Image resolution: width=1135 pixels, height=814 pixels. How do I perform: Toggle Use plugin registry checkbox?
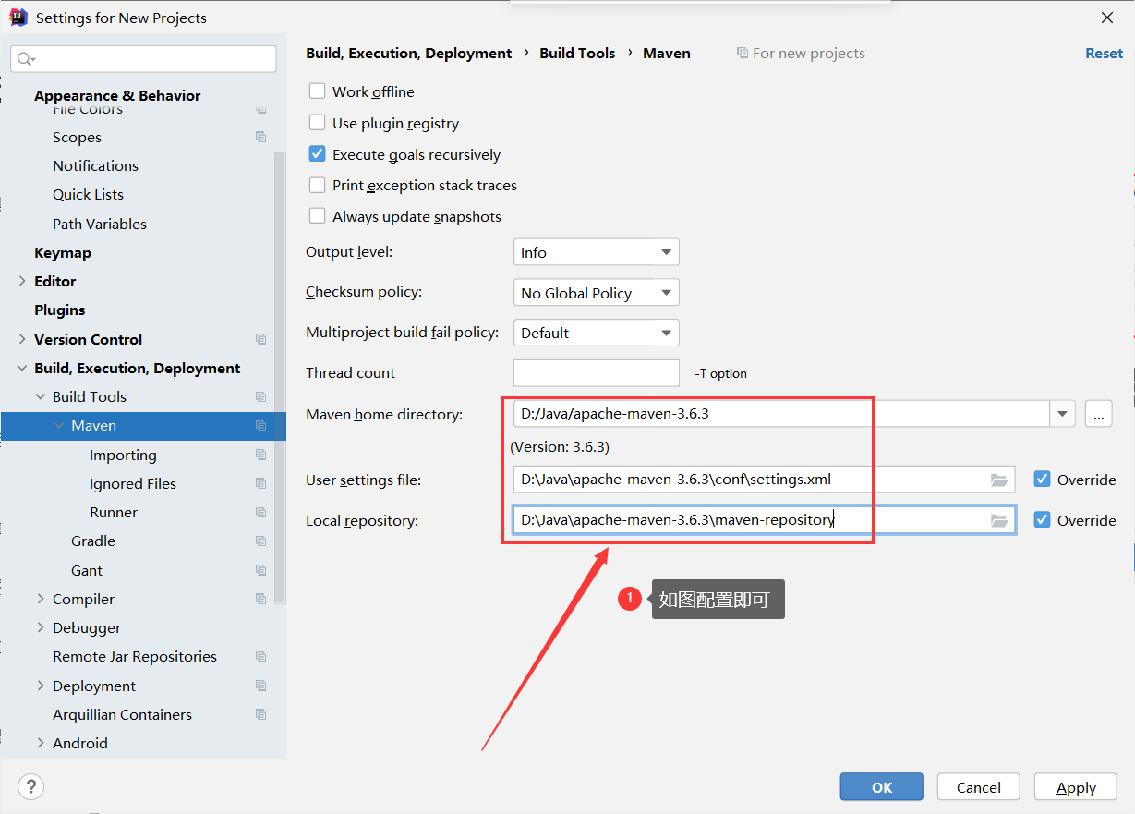click(x=317, y=123)
